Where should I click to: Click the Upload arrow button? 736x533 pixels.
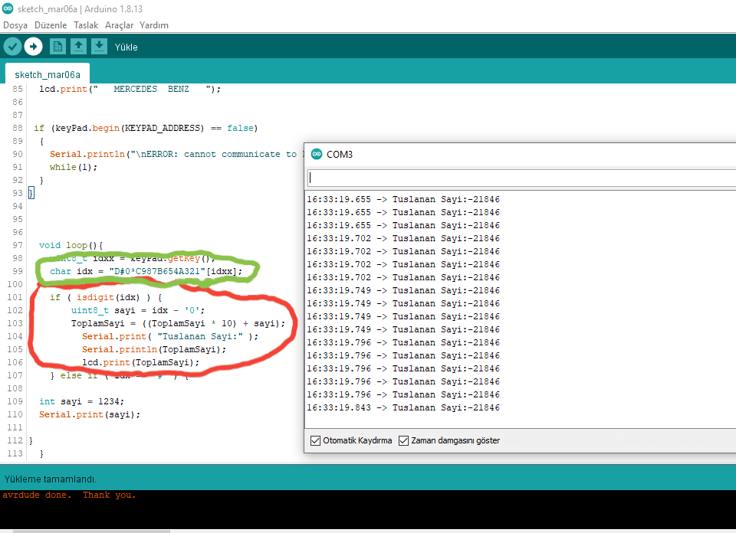click(x=33, y=47)
